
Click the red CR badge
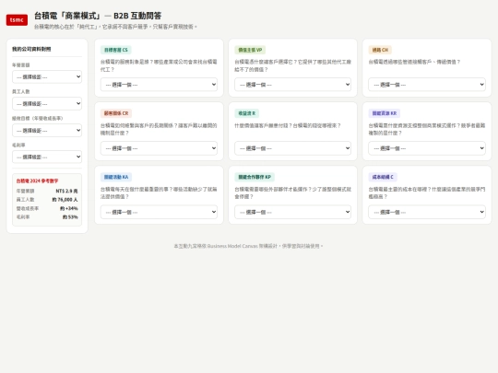(x=116, y=113)
